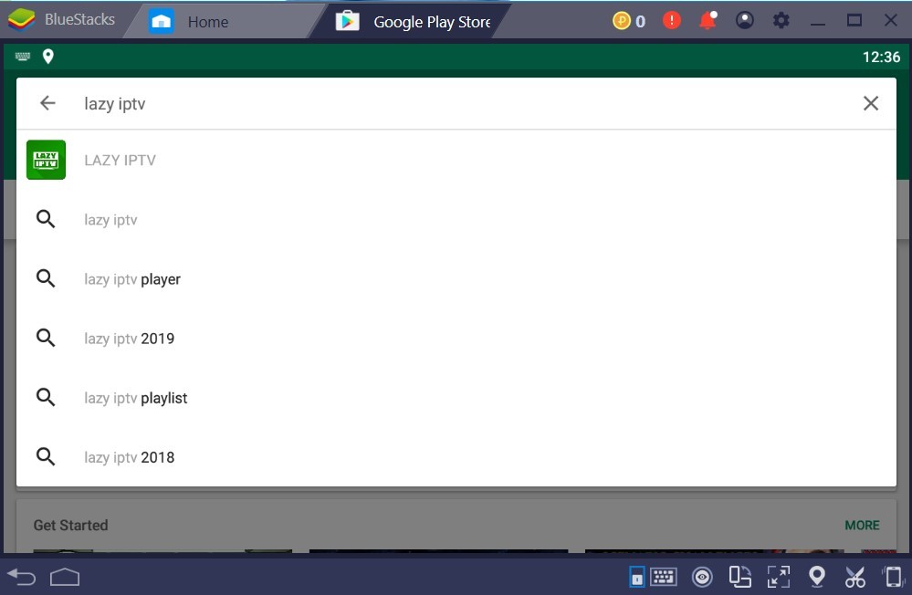Open the BlueStacks account profile icon
The image size is (912, 595).
[x=745, y=20]
